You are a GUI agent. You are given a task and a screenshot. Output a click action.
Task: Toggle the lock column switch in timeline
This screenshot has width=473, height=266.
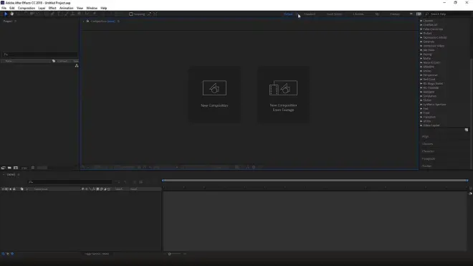tap(14, 189)
